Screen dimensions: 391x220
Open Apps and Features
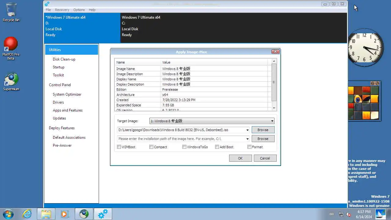pyautogui.click(x=68, y=110)
